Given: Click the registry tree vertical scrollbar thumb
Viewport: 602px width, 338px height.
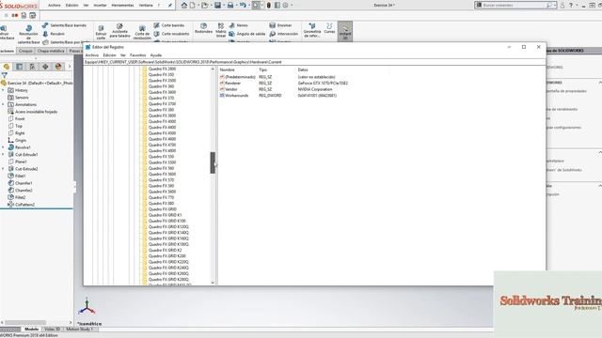Looking at the screenshot, I should [x=213, y=162].
